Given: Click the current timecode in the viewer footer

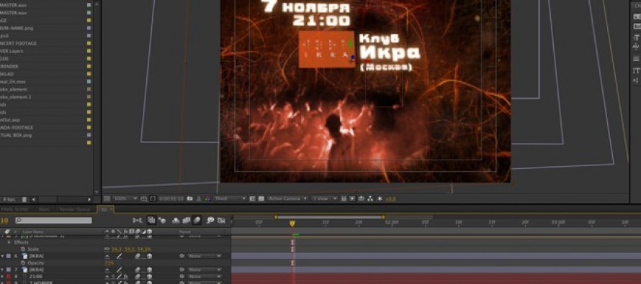Looking at the screenshot, I should point(171,198).
